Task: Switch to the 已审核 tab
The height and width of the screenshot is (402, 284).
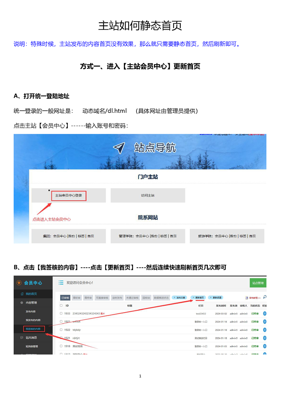Action: (65, 298)
